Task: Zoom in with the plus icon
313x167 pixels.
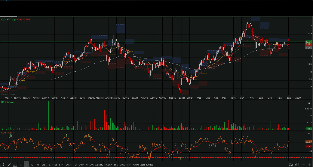Action: click(x=309, y=165)
